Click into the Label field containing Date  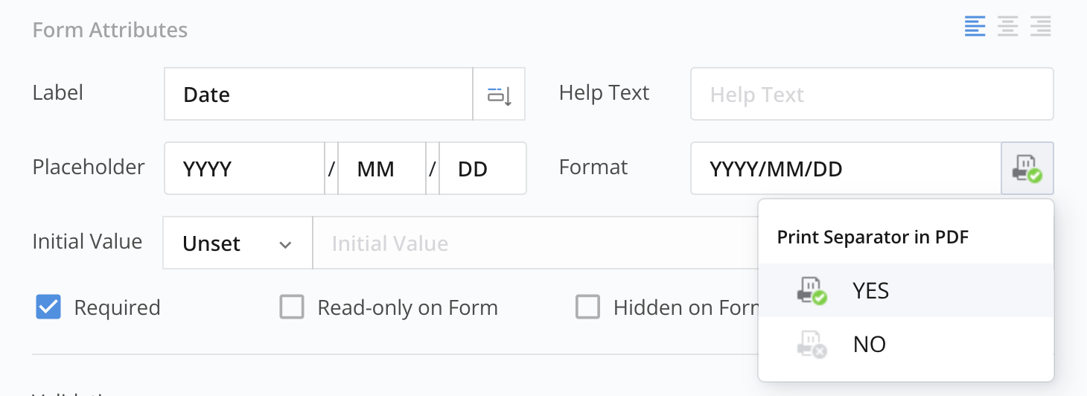pos(318,95)
